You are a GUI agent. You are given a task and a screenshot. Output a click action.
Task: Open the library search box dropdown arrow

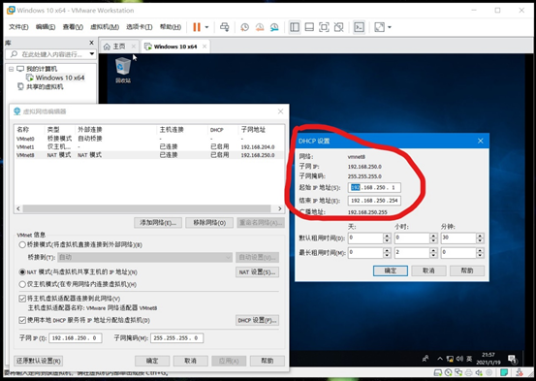(92, 53)
